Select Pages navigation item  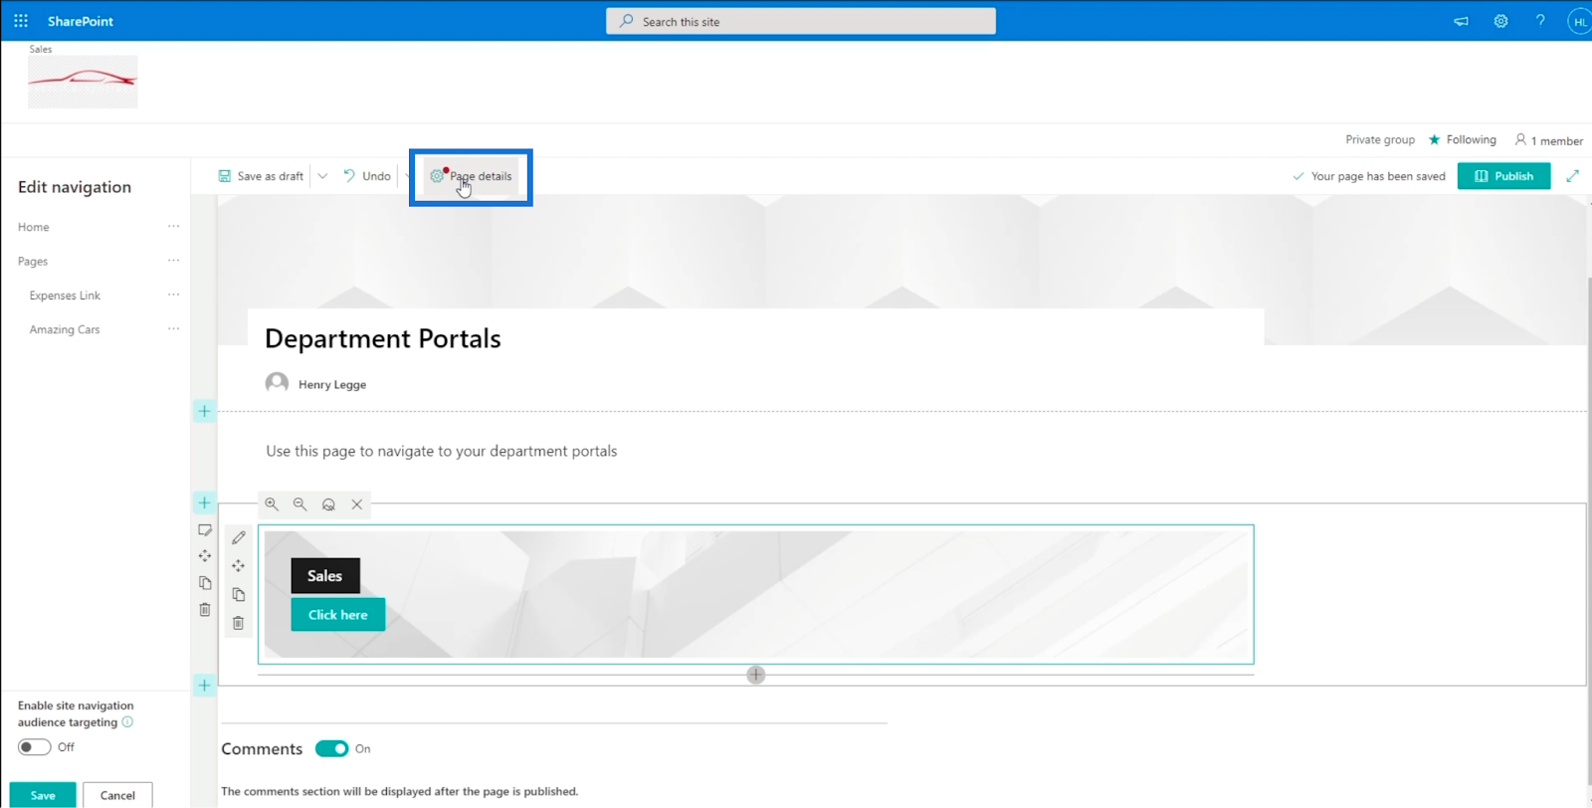[33, 262]
